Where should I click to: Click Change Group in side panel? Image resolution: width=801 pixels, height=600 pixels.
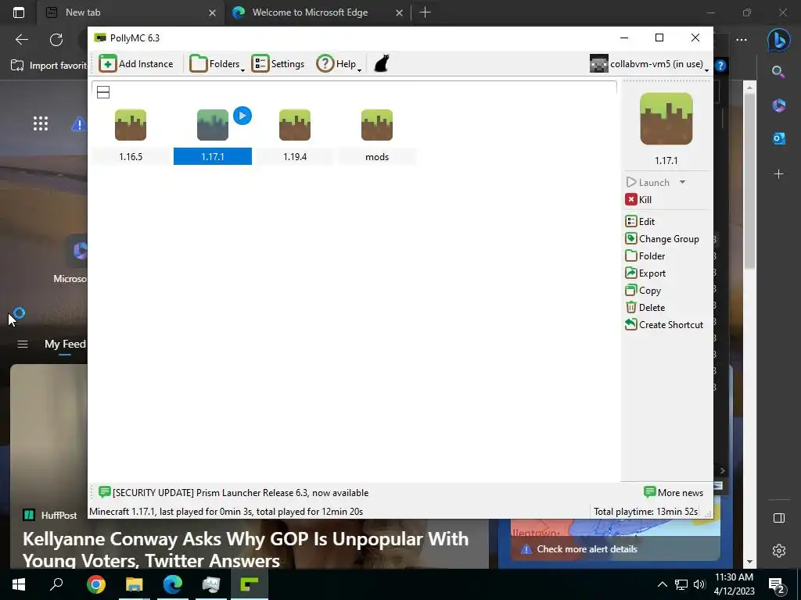point(662,239)
